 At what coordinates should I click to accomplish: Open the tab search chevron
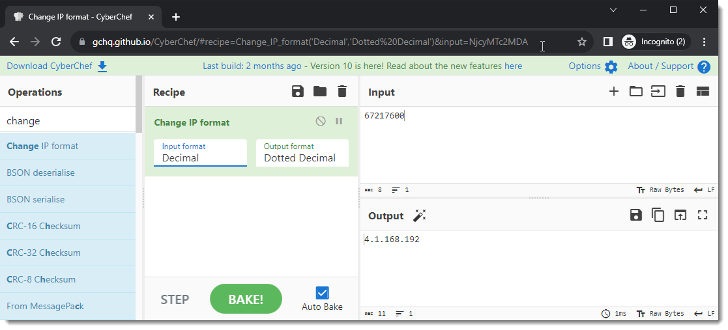613,10
